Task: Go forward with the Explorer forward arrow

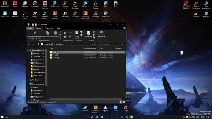Action: (33, 44)
